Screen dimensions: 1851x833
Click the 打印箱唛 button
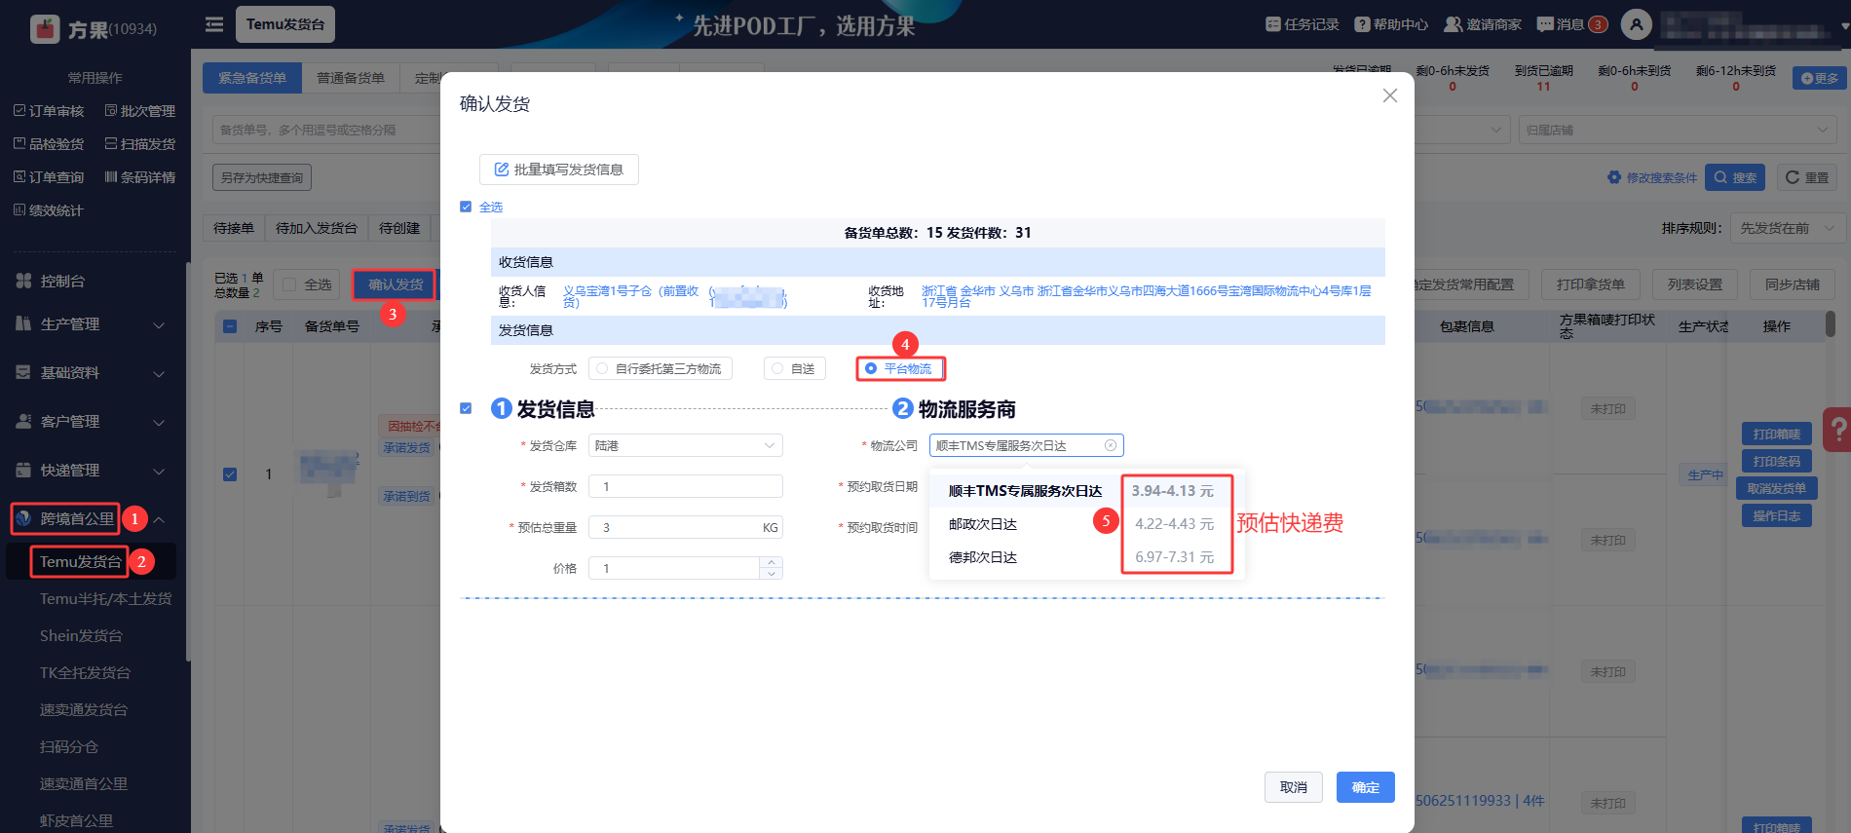point(1777,434)
